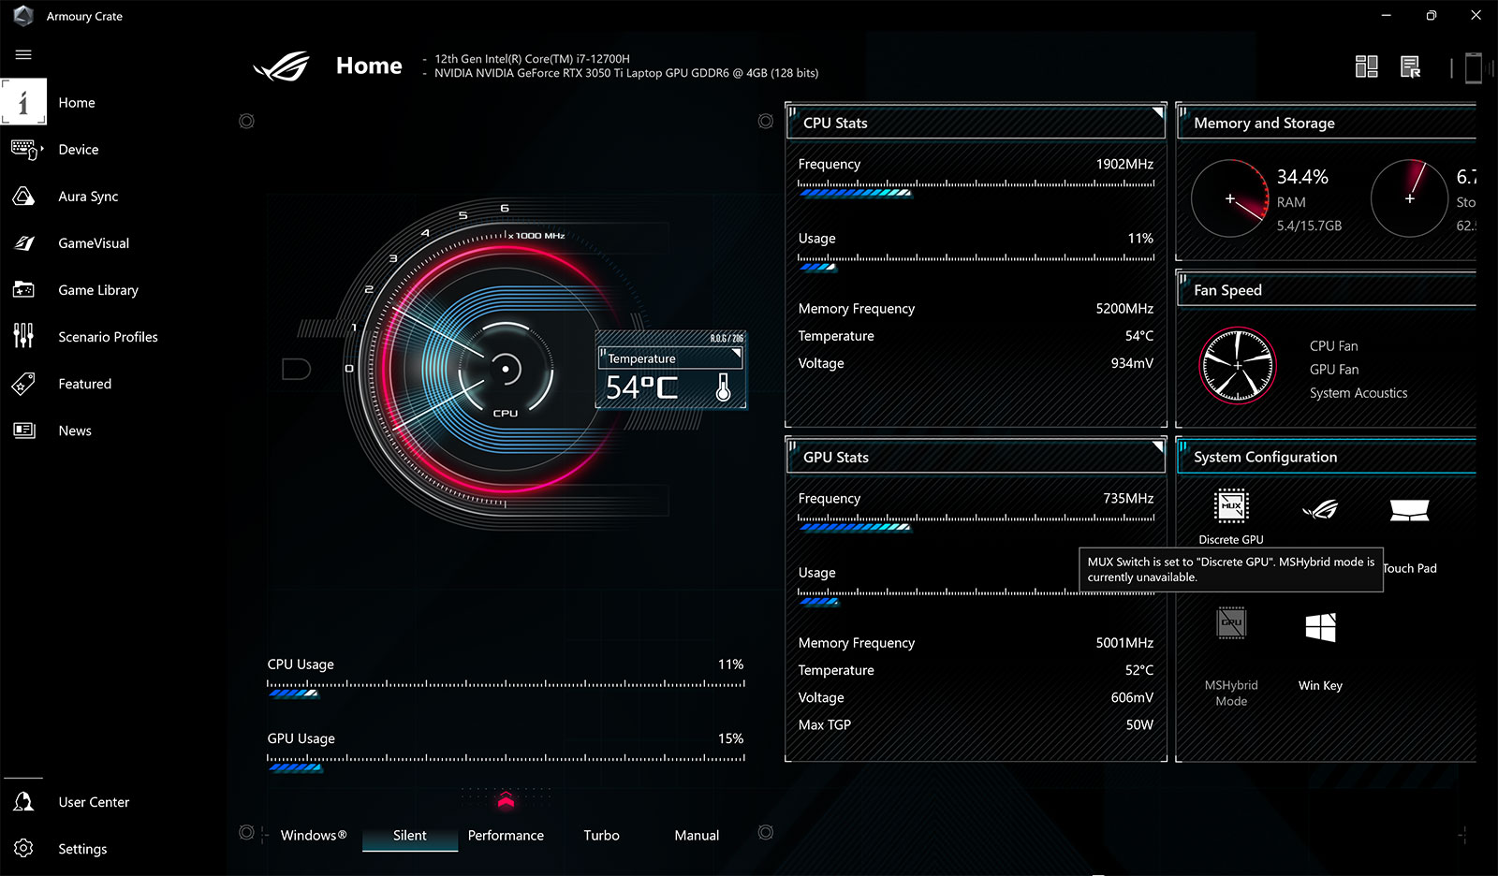This screenshot has height=876, width=1498.
Task: Click the Memory and Storage panel header
Action: pyautogui.click(x=1327, y=123)
